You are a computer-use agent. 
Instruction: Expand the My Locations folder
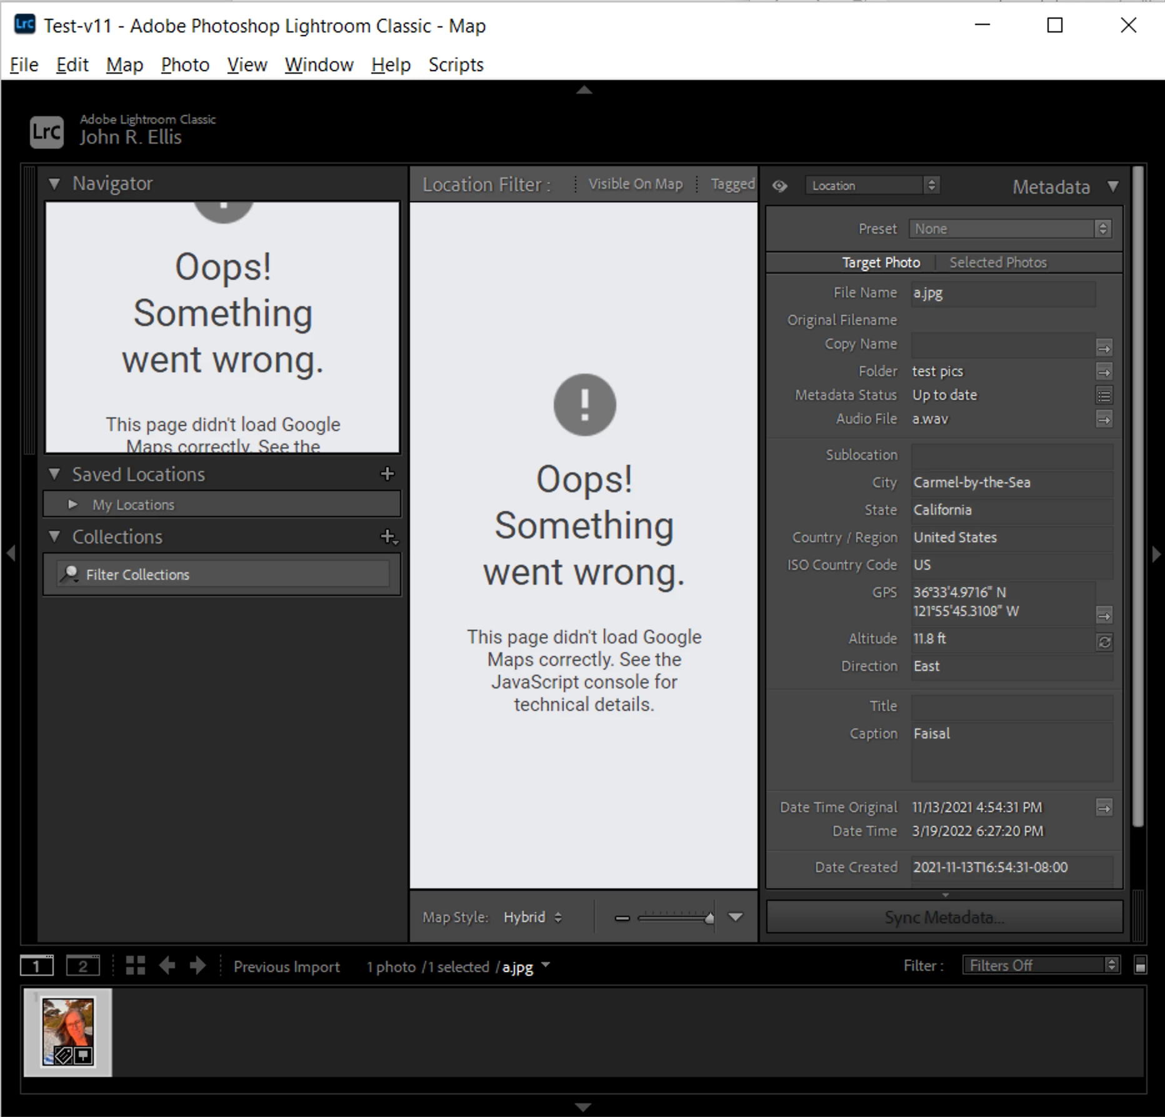click(73, 504)
